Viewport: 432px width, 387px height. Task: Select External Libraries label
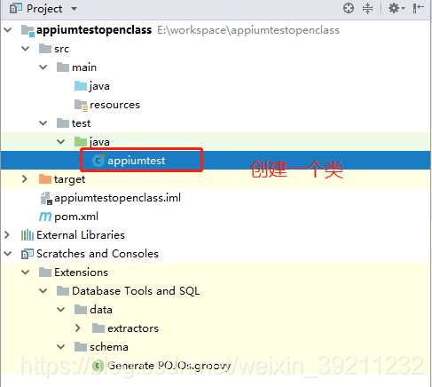click(x=81, y=235)
